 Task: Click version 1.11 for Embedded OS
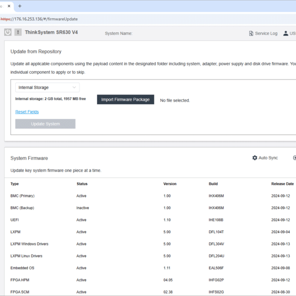pyautogui.click(x=167, y=268)
